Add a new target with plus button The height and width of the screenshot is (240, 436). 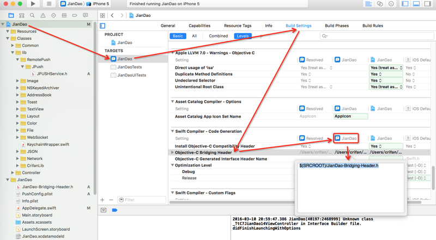(x=102, y=200)
